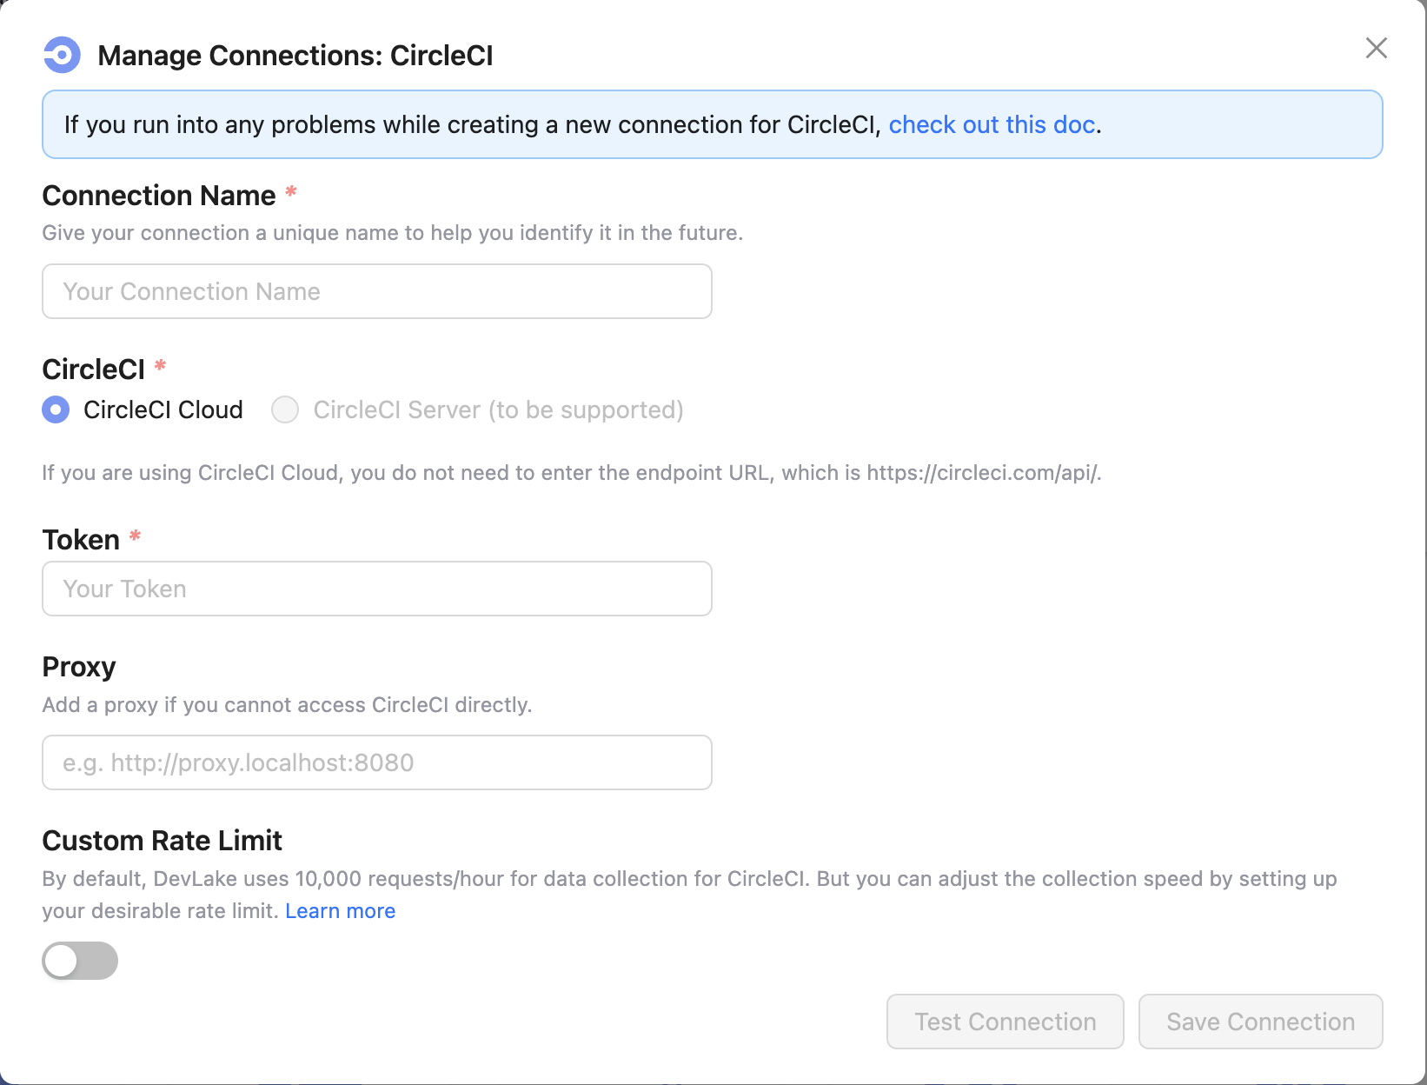
Task: Click the CircleCI logo icon
Action: click(x=62, y=56)
